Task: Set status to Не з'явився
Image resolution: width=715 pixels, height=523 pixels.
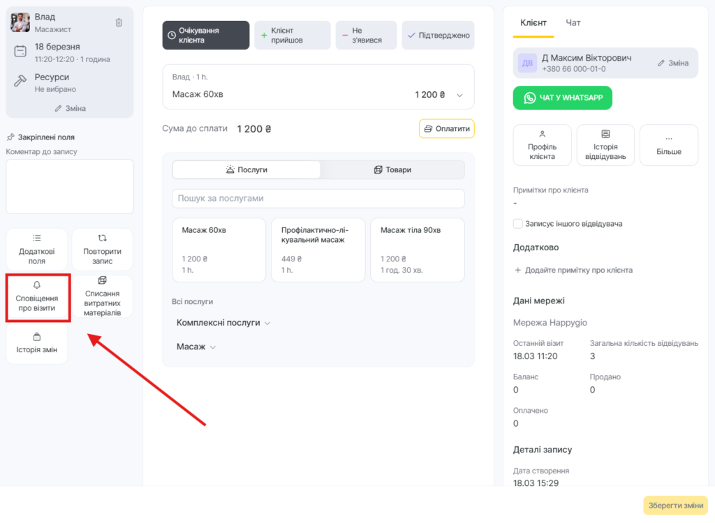Action: pos(366,35)
